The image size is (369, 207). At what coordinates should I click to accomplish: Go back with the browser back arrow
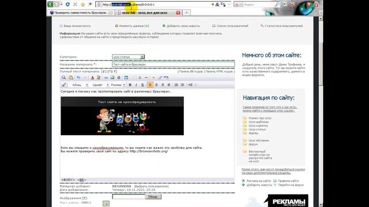point(50,4)
